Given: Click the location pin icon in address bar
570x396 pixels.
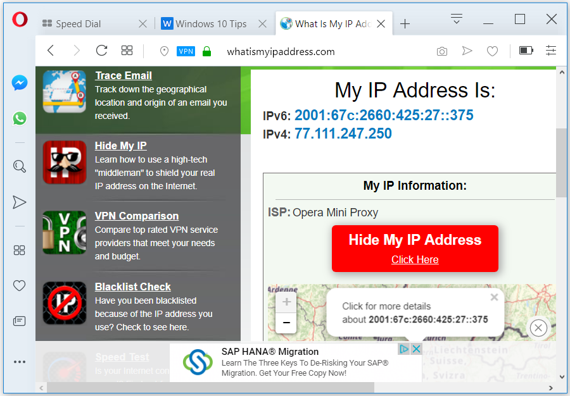Looking at the screenshot, I should 164,51.
